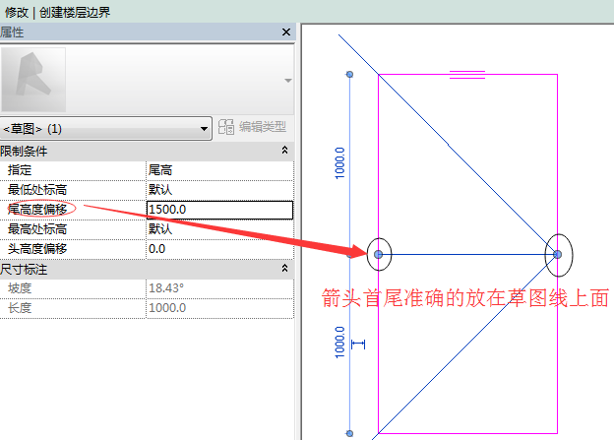Close the 属性 panel
Screen dimensions: 614x440
pos(286,32)
